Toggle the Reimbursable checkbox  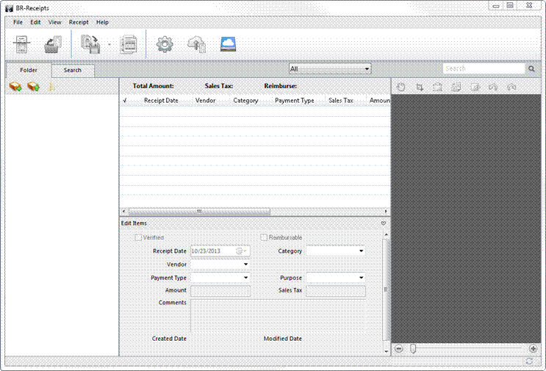265,237
